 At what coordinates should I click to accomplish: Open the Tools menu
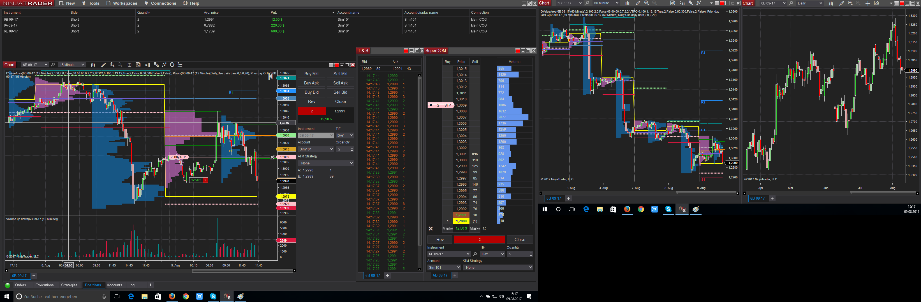click(x=91, y=3)
